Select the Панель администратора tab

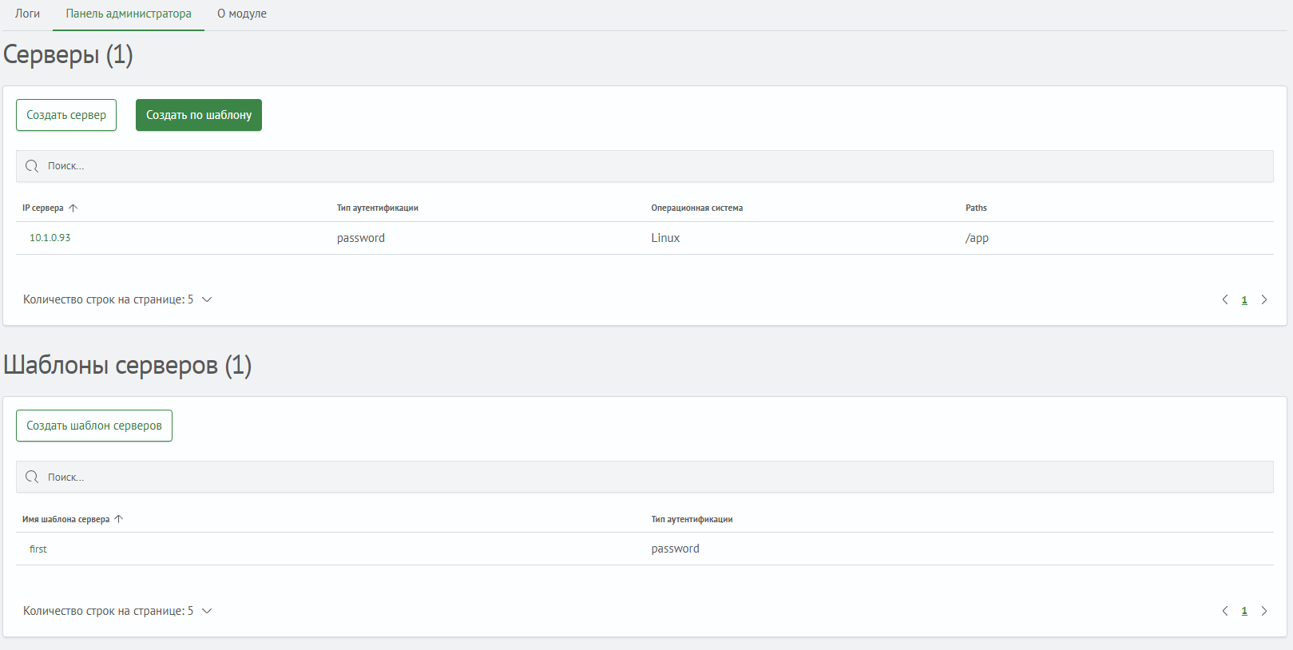tap(129, 14)
